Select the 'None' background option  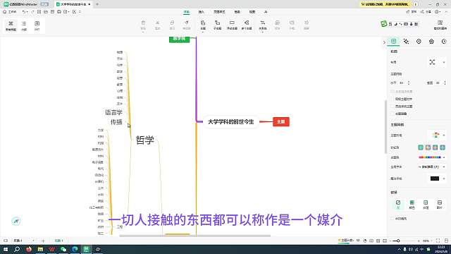click(398, 204)
